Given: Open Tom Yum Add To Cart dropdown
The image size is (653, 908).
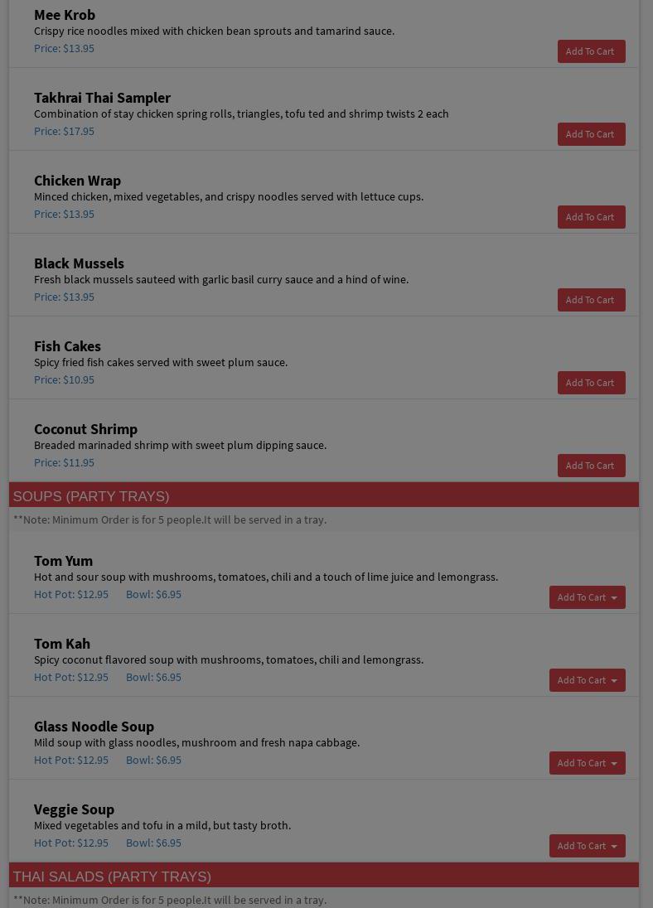Looking at the screenshot, I should 587,597.
